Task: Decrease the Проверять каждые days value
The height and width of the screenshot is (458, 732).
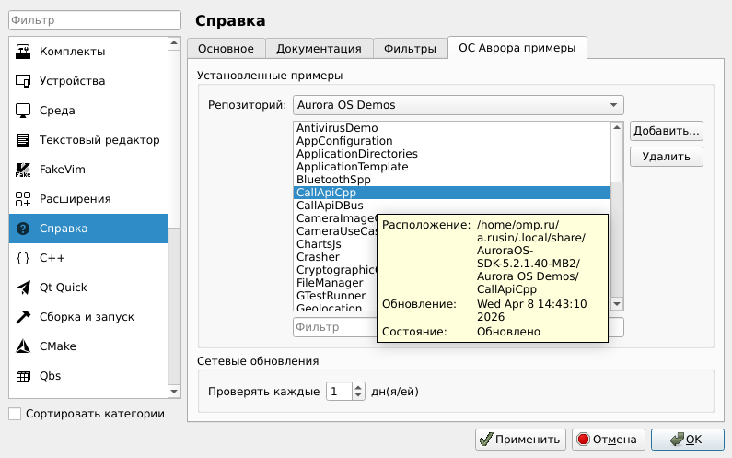Action: click(358, 395)
